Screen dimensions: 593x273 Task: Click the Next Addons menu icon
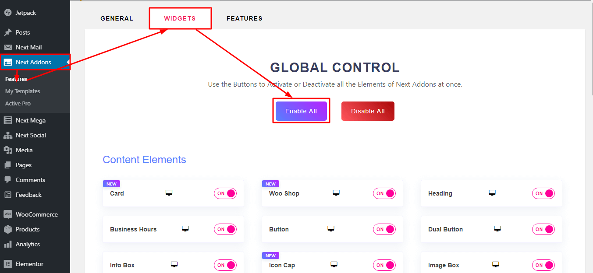pyautogui.click(x=8, y=62)
